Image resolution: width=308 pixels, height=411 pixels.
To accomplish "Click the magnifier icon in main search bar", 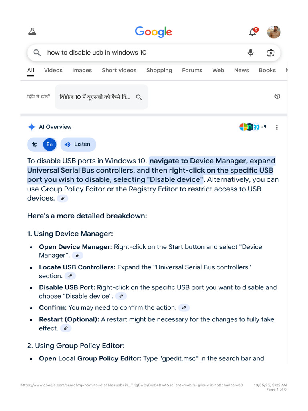I will pos(37,53).
